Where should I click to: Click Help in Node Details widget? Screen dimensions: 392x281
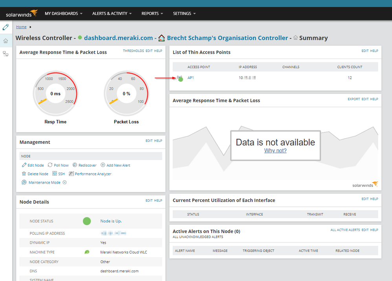pyautogui.click(x=158, y=201)
